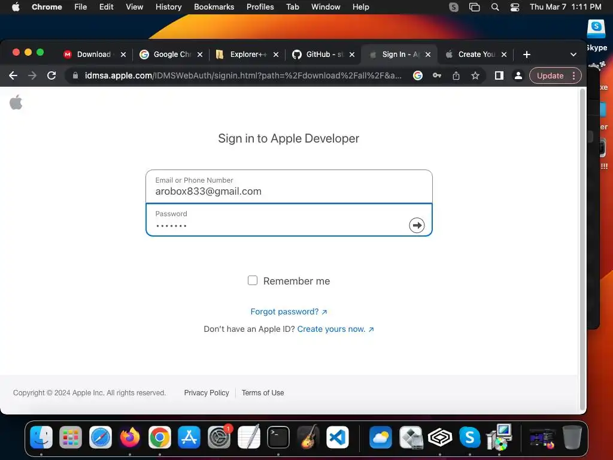Click the Update button in Chrome toolbar
This screenshot has width=613, height=460.
(550, 75)
